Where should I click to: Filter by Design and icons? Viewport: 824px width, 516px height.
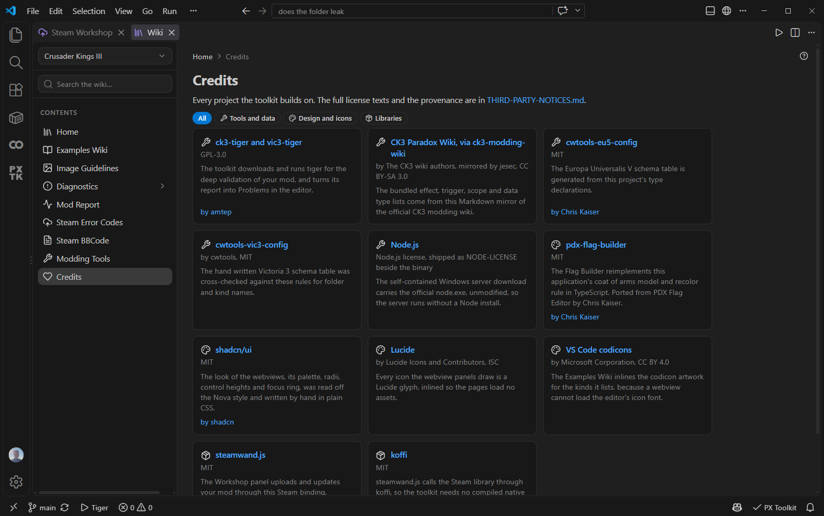[x=320, y=118]
